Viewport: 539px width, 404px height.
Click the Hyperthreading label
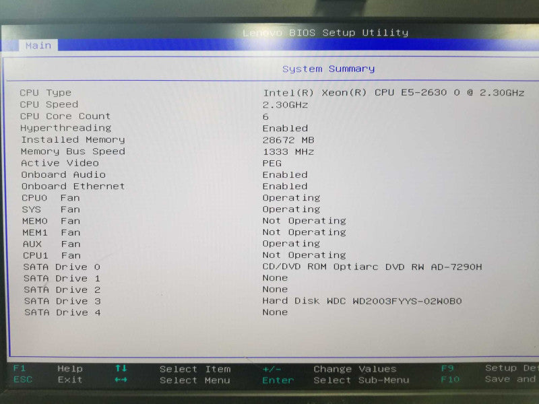tap(65, 128)
